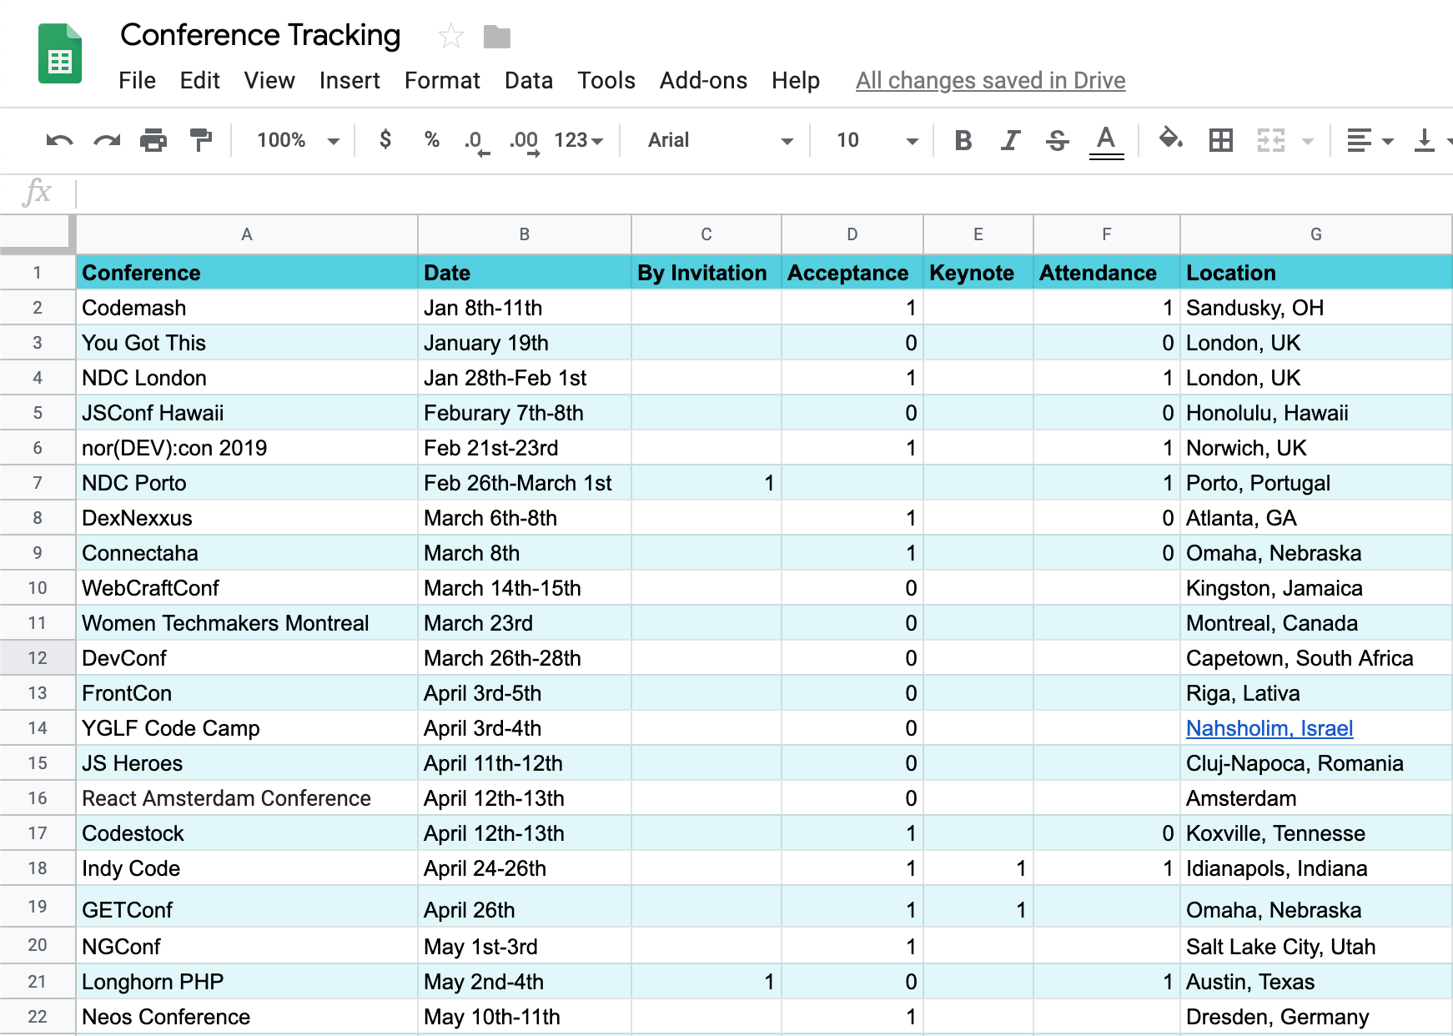The height and width of the screenshot is (1036, 1453).
Task: Select the Attendance header cell
Action: pos(1107,273)
